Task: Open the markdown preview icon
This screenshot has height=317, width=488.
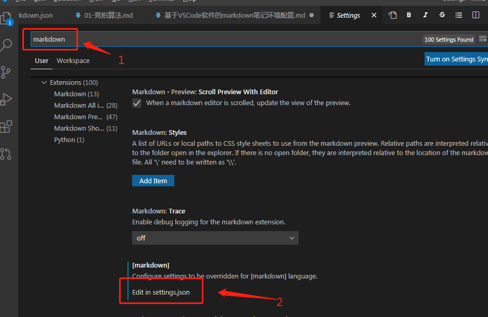Action: click(x=393, y=15)
